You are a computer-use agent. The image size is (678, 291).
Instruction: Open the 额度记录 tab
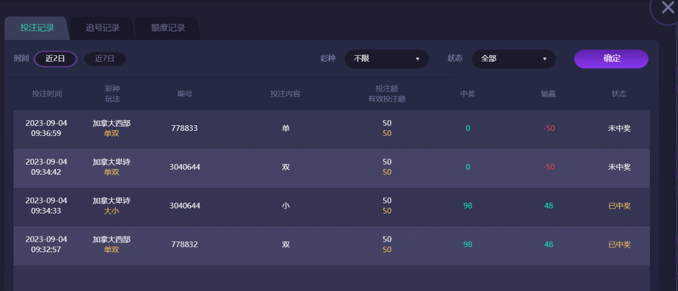coord(168,28)
